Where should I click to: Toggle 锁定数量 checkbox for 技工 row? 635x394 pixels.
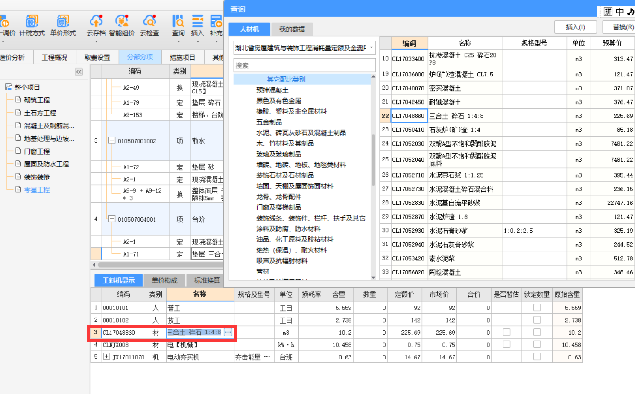[537, 320]
